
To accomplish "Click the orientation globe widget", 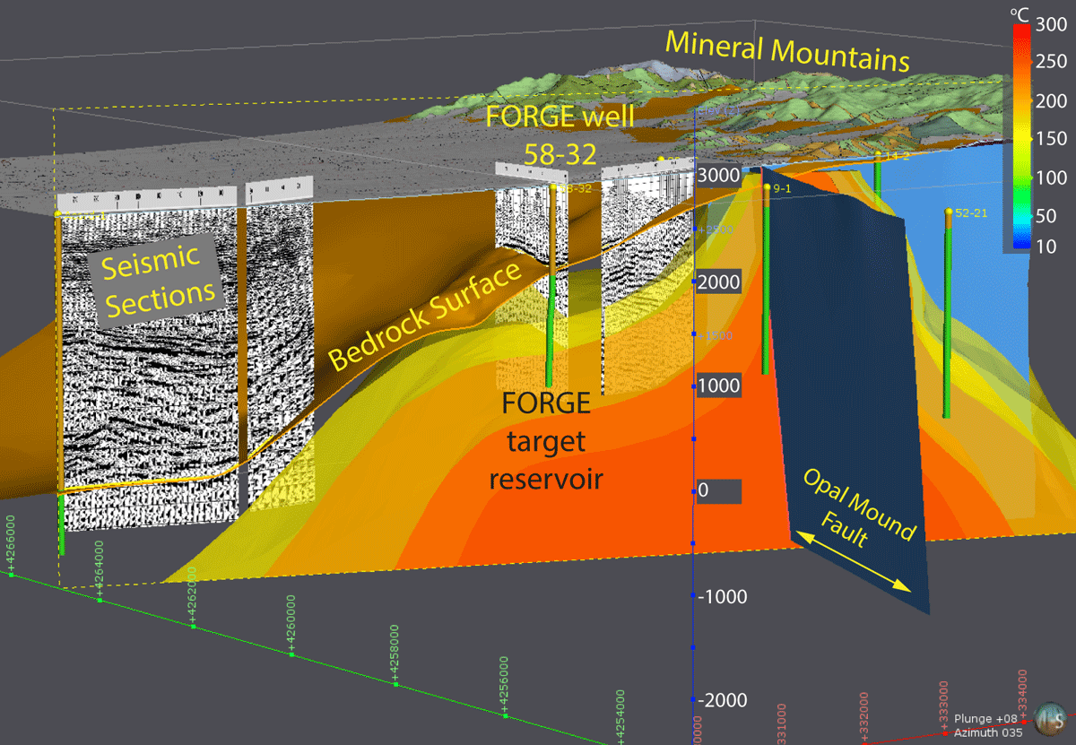I will (x=1048, y=720).
